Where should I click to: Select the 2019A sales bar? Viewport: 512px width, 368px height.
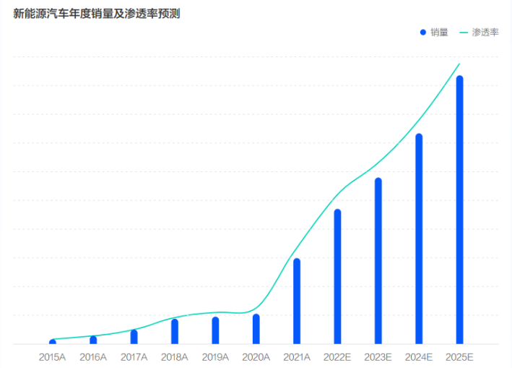pos(215,330)
